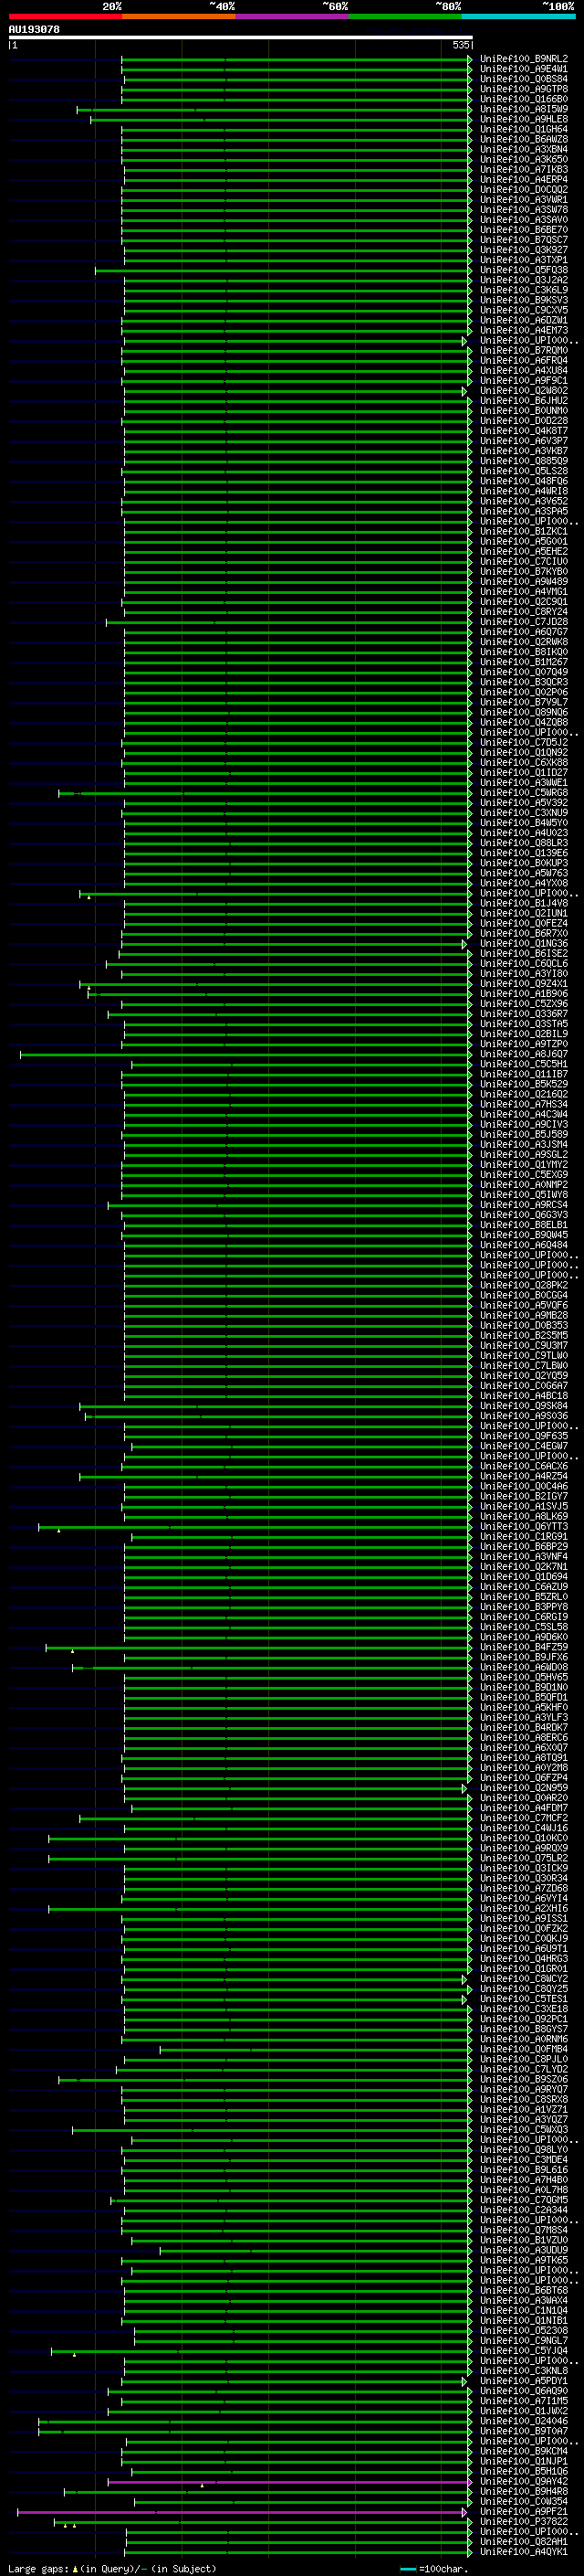584x2576 pixels.
Task: Open hit UniRef100_A7IKB3
Action: 523,170
